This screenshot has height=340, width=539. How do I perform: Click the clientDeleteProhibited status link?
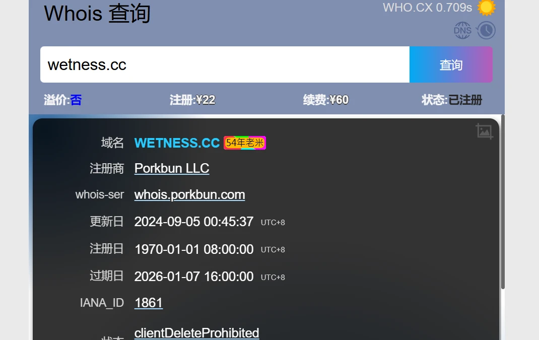[x=196, y=333]
